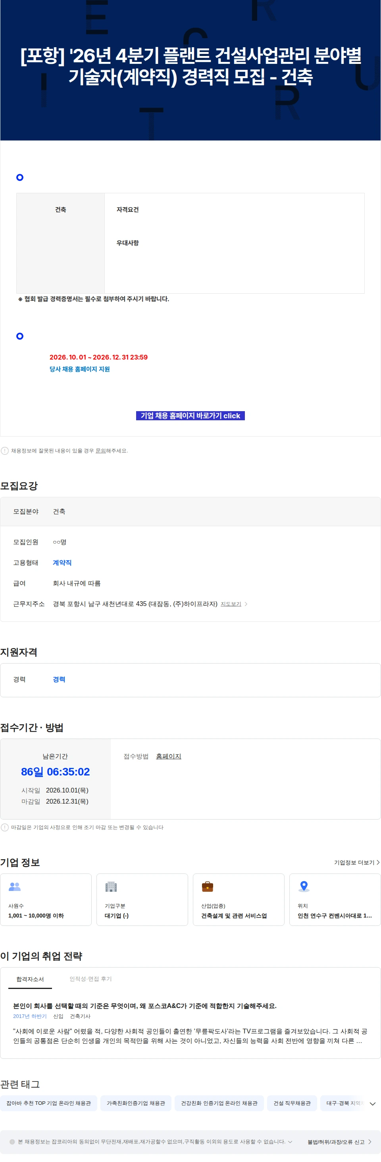This screenshot has width=381, height=1162.
Task: Click tag 건강친화 인증기업 온라인 채용관
Action: 219,1103
